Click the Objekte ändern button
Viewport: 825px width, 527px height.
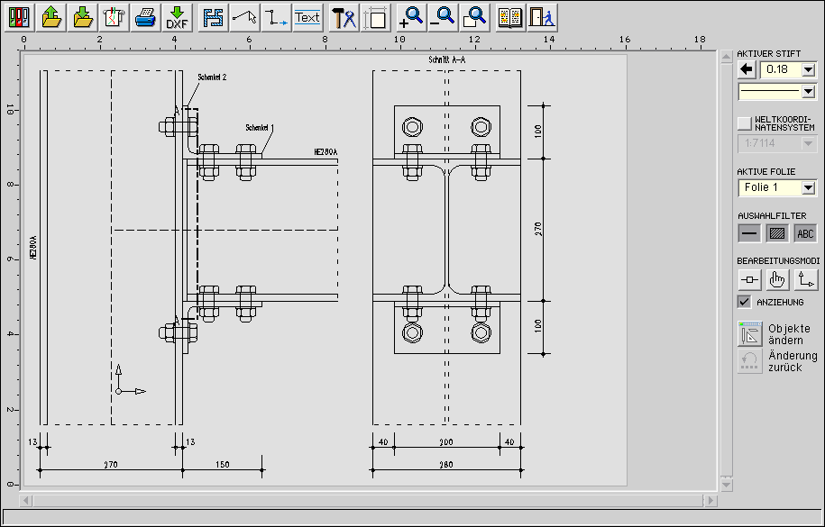pyautogui.click(x=750, y=334)
